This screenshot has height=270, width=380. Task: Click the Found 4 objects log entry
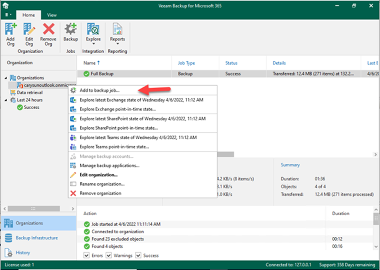click(107, 246)
